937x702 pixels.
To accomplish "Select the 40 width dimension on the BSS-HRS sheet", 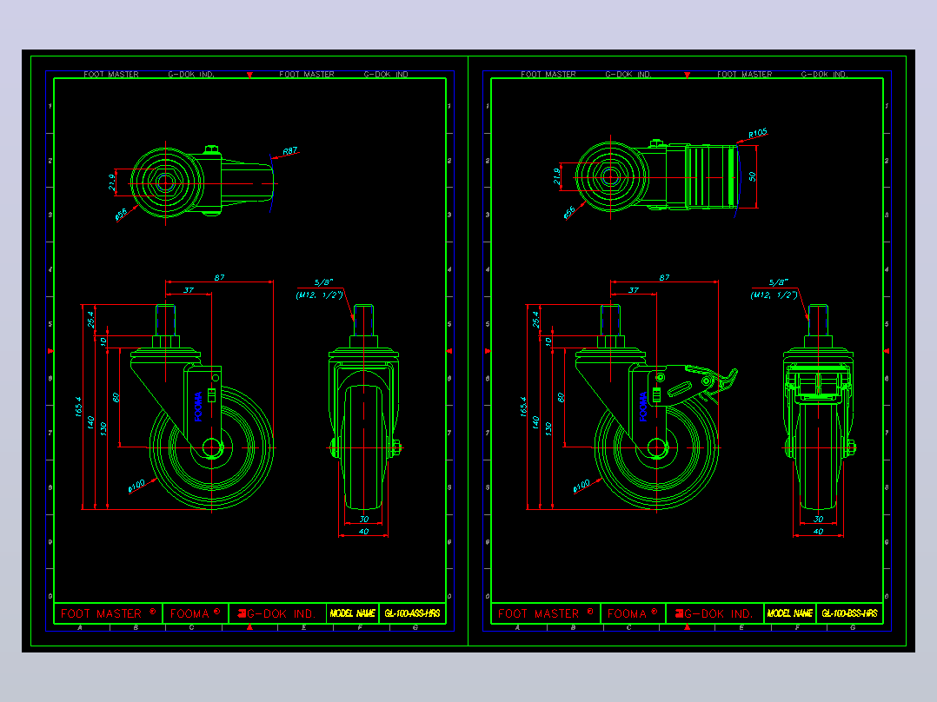I will [x=819, y=531].
